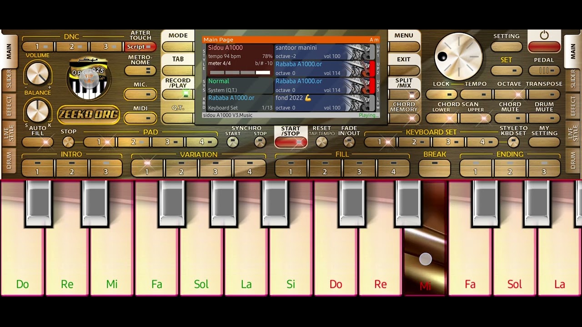The image size is (582, 327).
Task: Click the Synchro Start round button
Action: 233,142
